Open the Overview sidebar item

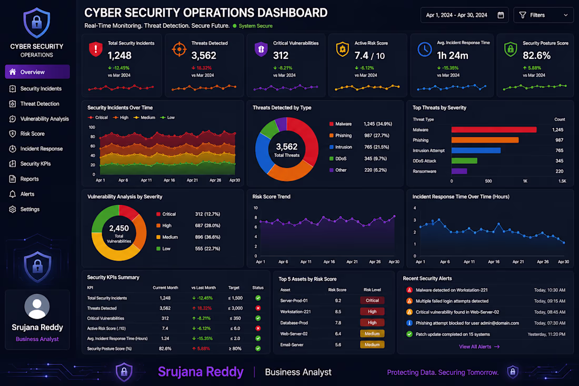(x=37, y=72)
